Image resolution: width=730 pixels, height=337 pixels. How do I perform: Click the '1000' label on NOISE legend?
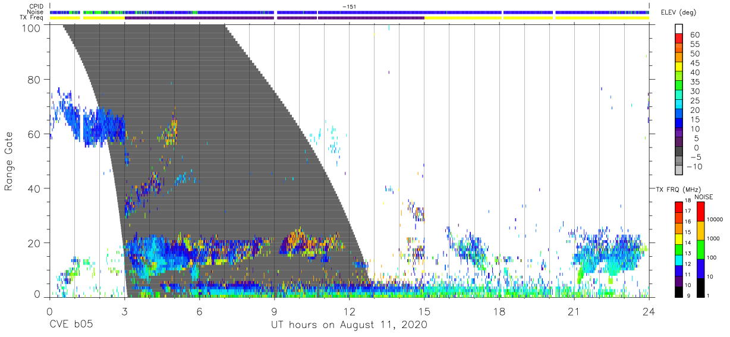point(715,239)
